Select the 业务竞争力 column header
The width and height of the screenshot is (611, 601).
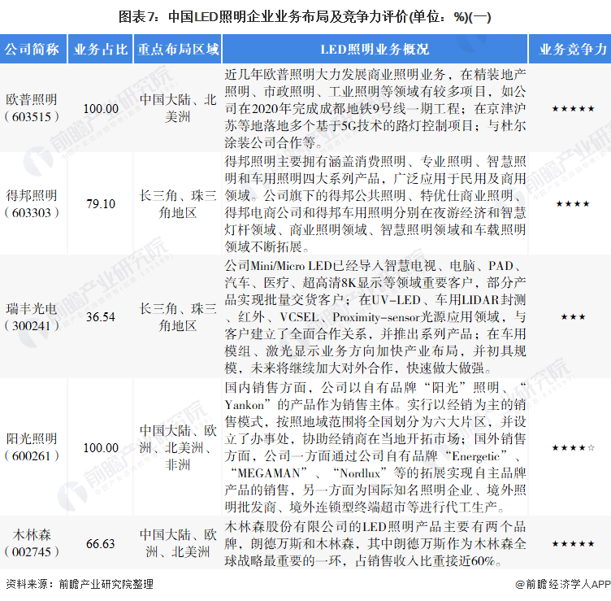coord(570,49)
